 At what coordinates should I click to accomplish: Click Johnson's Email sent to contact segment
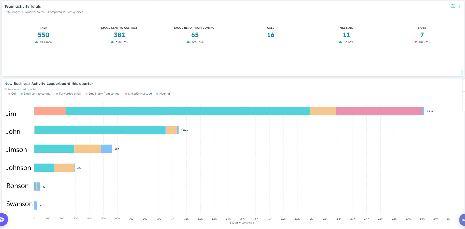coord(44,167)
